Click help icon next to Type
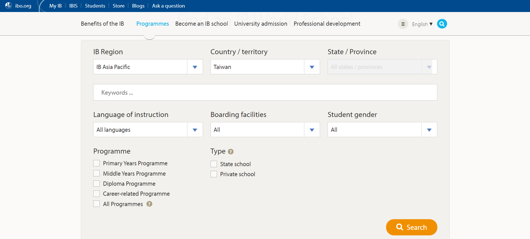 click(x=231, y=152)
